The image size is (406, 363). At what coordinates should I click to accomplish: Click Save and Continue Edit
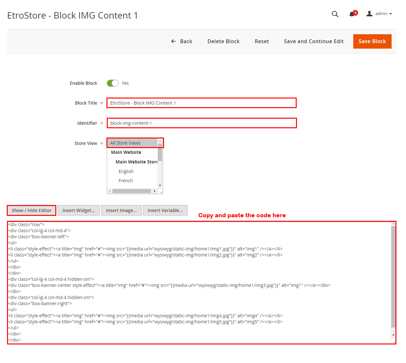click(x=314, y=41)
